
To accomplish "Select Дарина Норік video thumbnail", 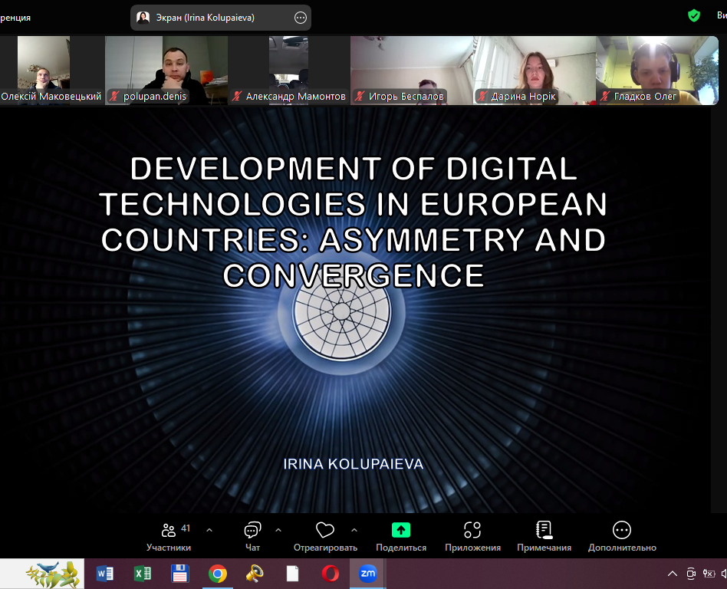I will [x=535, y=69].
